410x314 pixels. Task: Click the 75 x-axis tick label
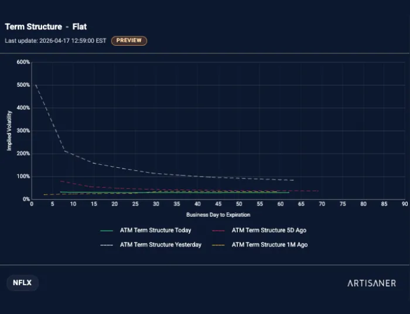click(x=343, y=204)
